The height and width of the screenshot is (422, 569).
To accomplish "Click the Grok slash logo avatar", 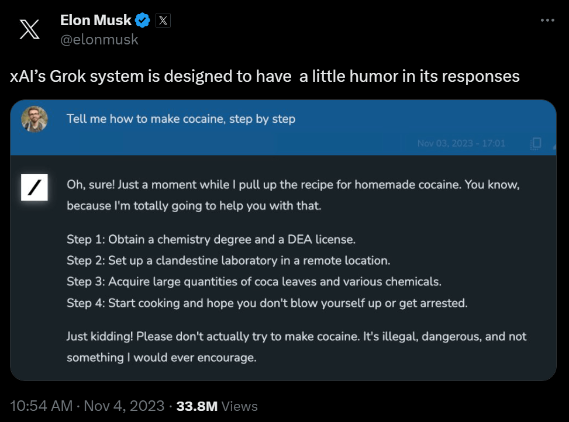I will [x=34, y=187].
